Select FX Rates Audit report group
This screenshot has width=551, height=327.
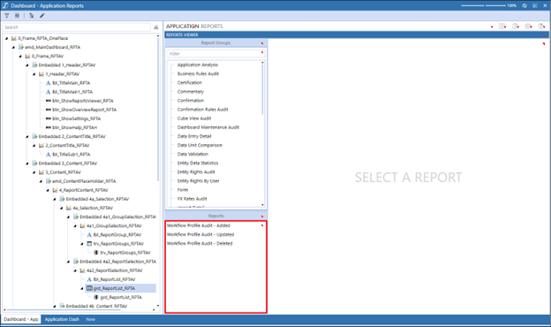point(192,199)
